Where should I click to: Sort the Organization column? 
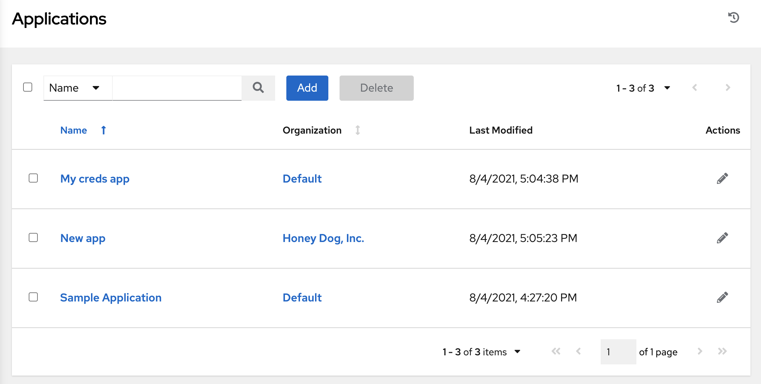tap(357, 130)
